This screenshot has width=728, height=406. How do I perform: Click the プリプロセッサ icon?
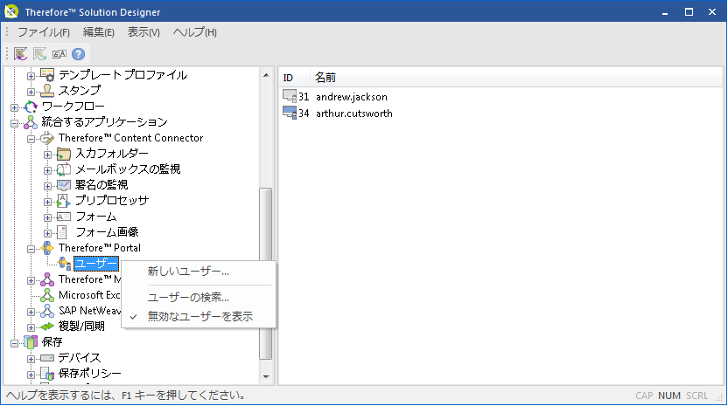tap(64, 201)
